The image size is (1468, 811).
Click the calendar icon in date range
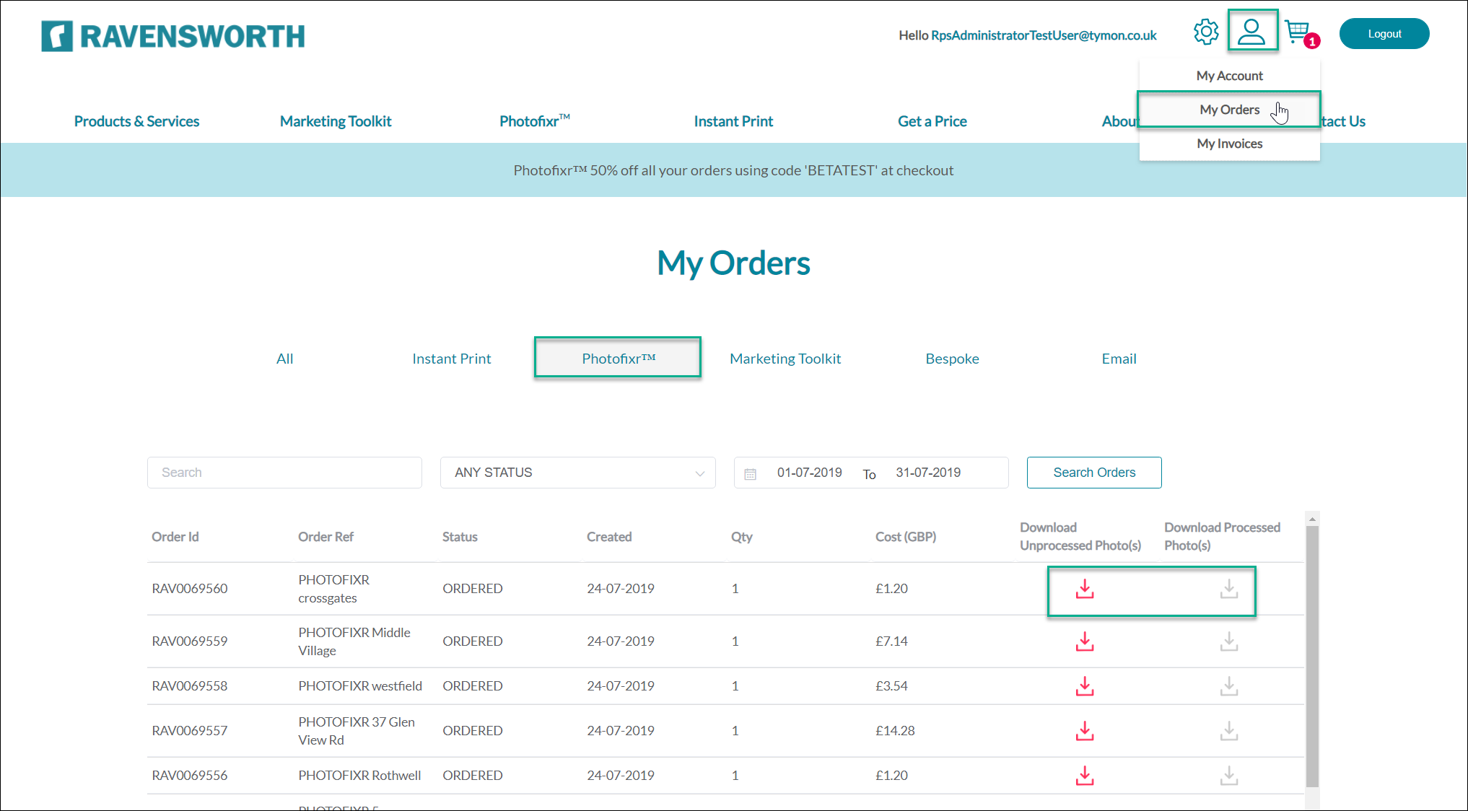(751, 474)
